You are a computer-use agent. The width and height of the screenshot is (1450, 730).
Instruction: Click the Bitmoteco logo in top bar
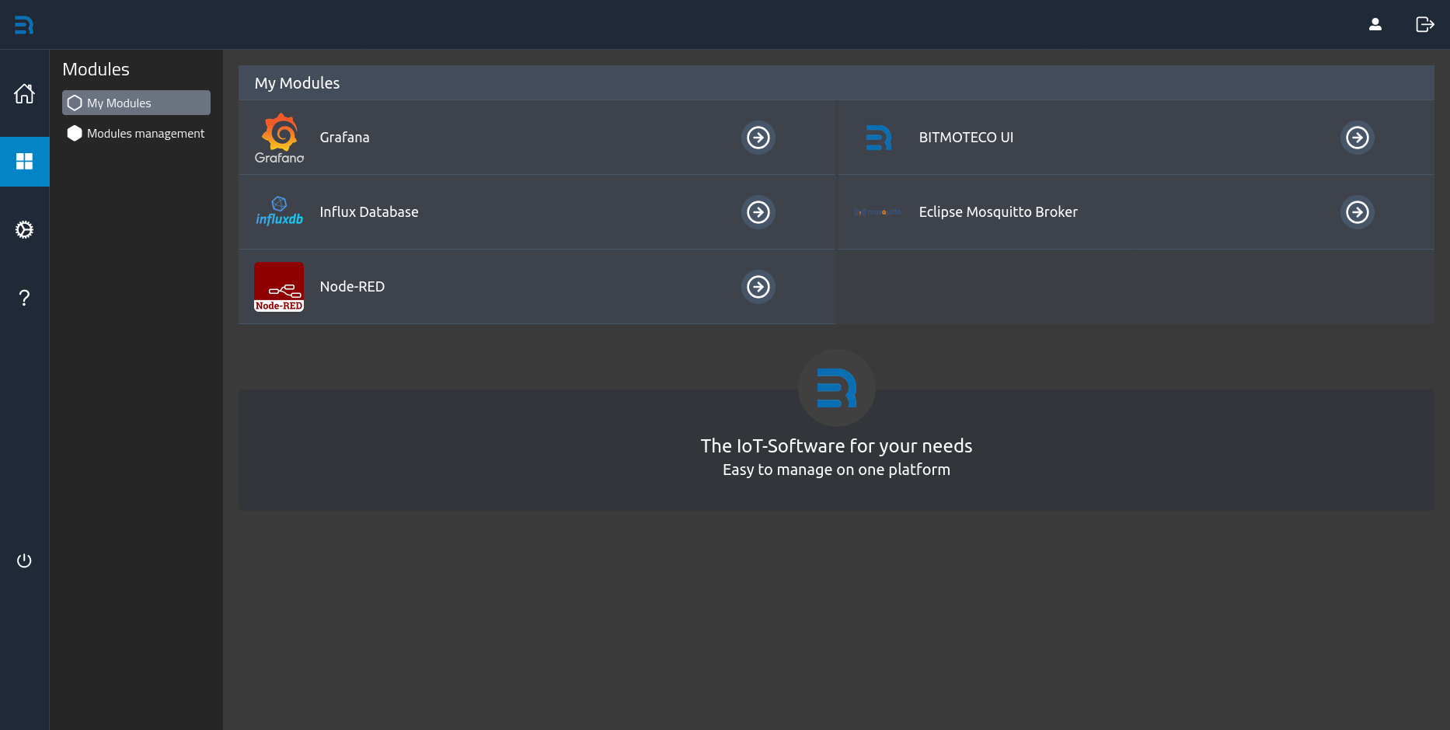(x=24, y=25)
